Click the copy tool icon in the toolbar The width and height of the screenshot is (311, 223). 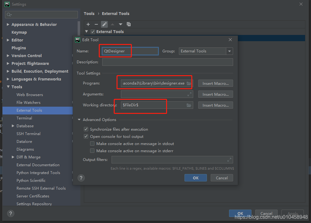tap(129, 24)
